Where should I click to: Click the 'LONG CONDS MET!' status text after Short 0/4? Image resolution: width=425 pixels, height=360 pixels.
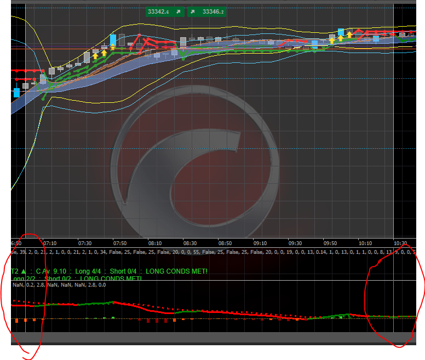[x=176, y=271]
